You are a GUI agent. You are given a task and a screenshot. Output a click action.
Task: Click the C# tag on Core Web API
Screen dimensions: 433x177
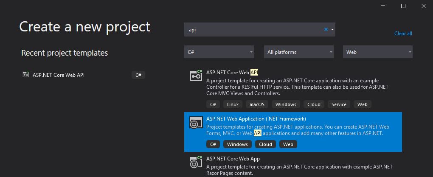pyautogui.click(x=213, y=104)
